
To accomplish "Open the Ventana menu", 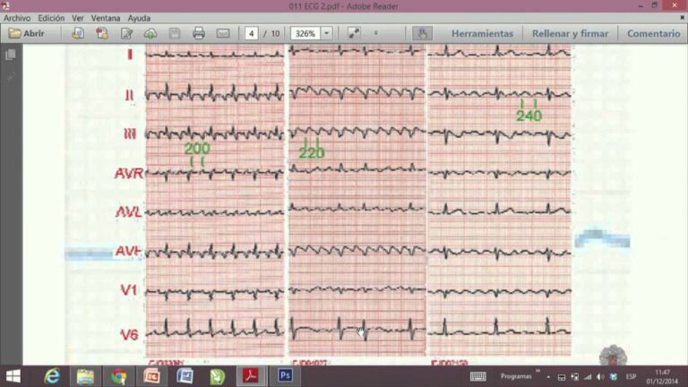I will click(x=106, y=18).
